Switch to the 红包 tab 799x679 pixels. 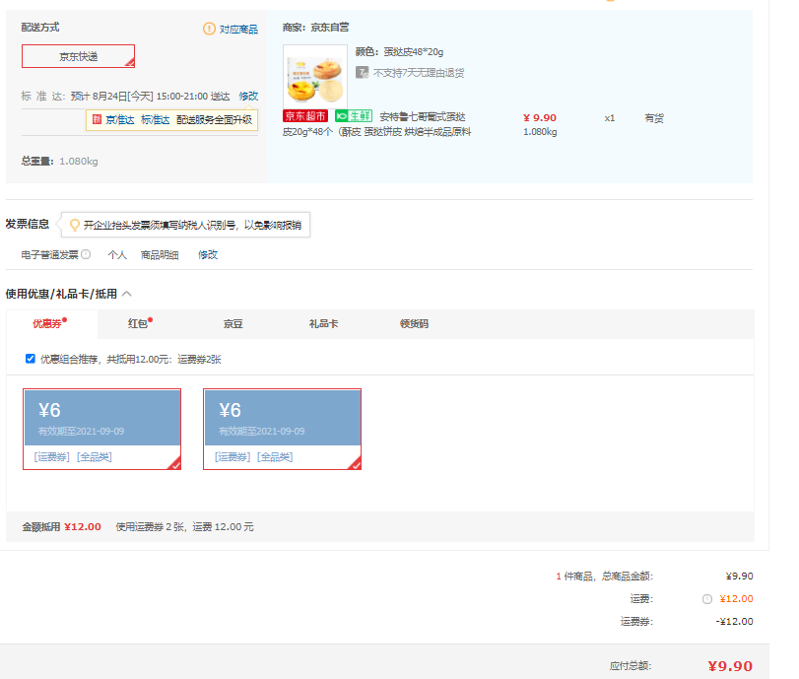click(x=139, y=323)
